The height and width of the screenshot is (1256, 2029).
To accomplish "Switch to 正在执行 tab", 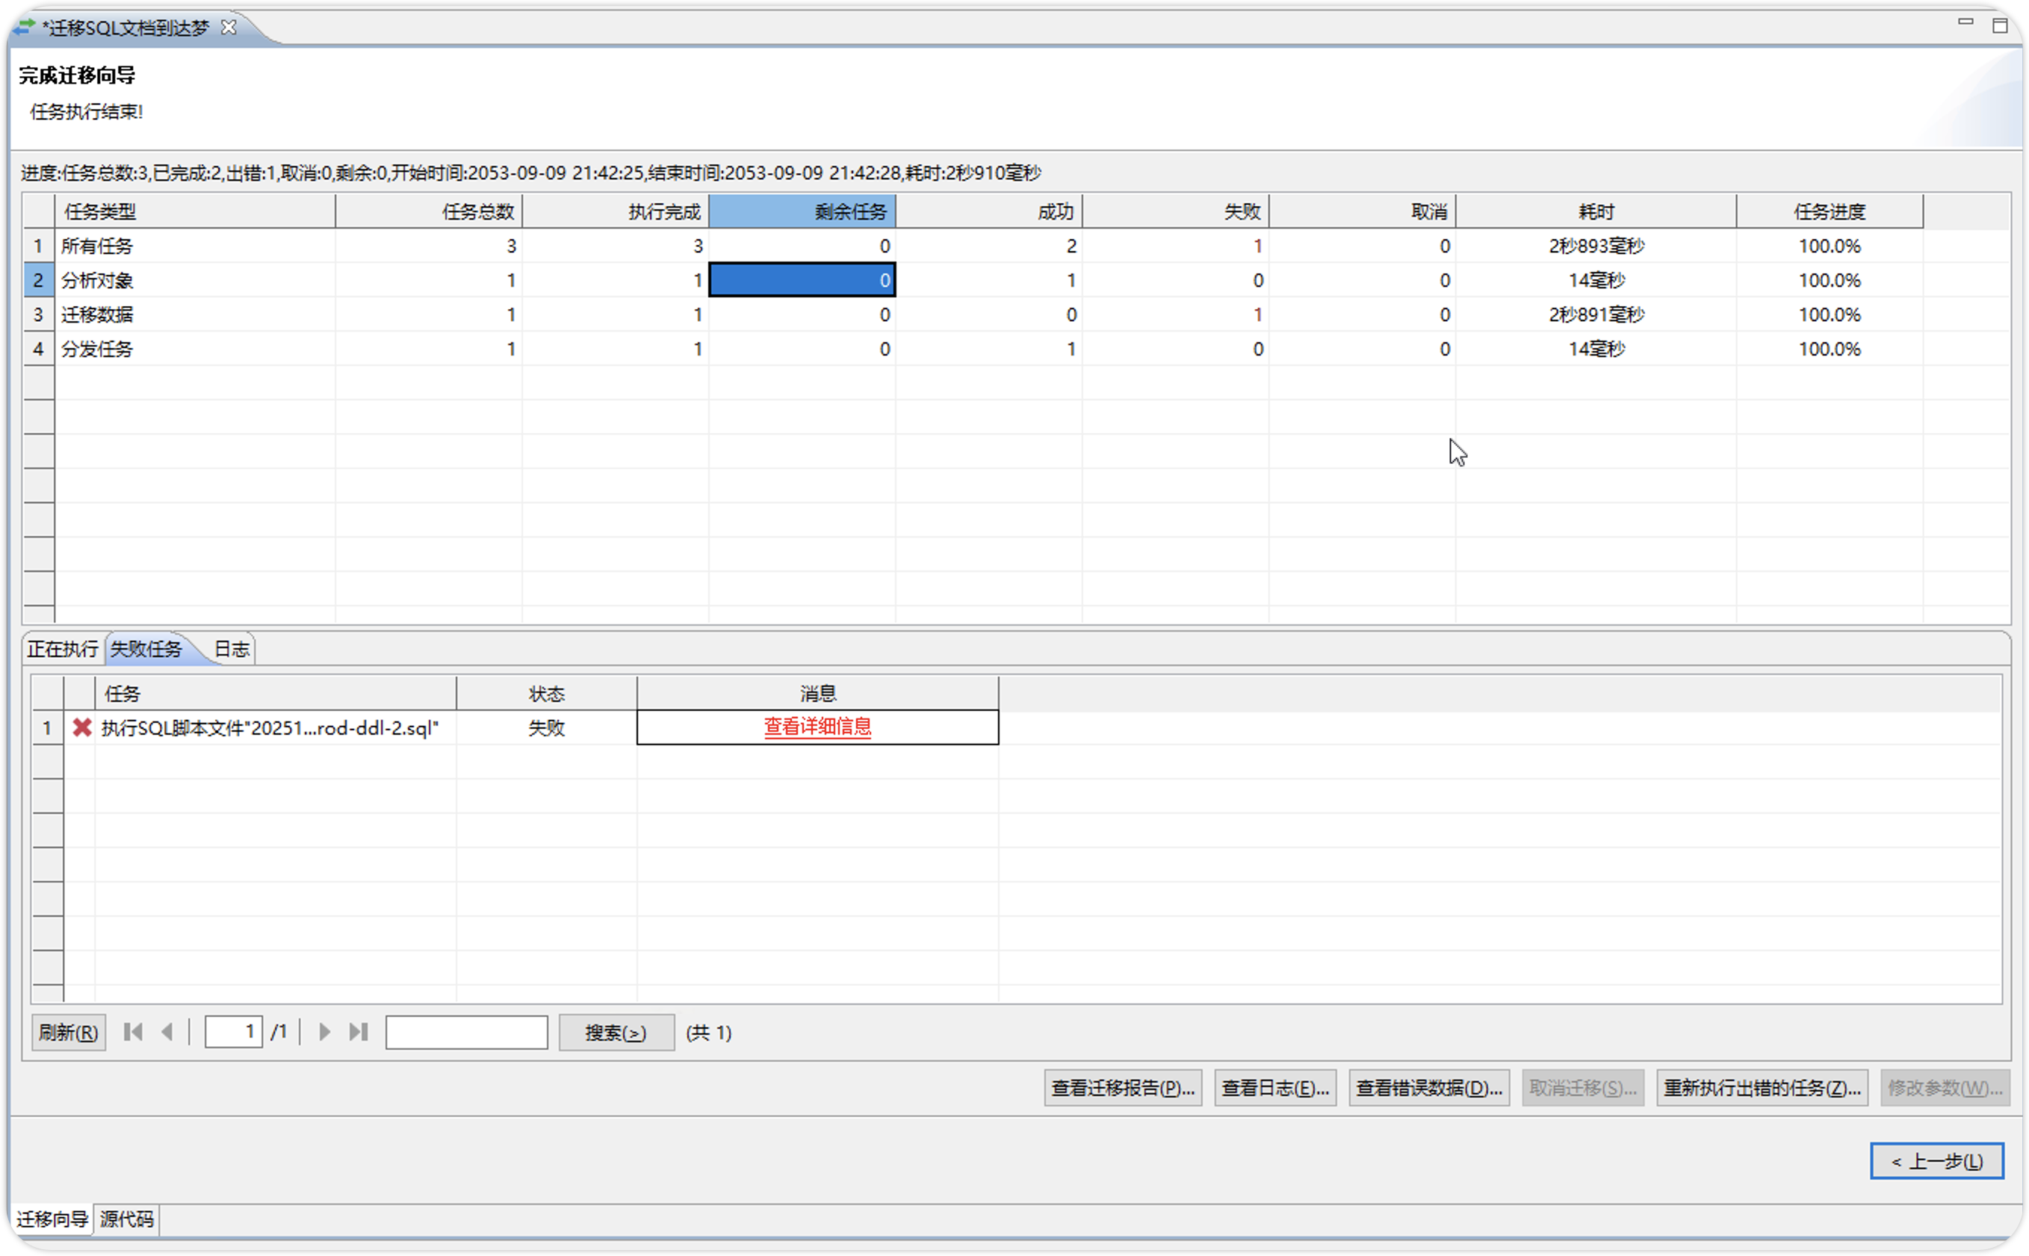I will tap(62, 649).
